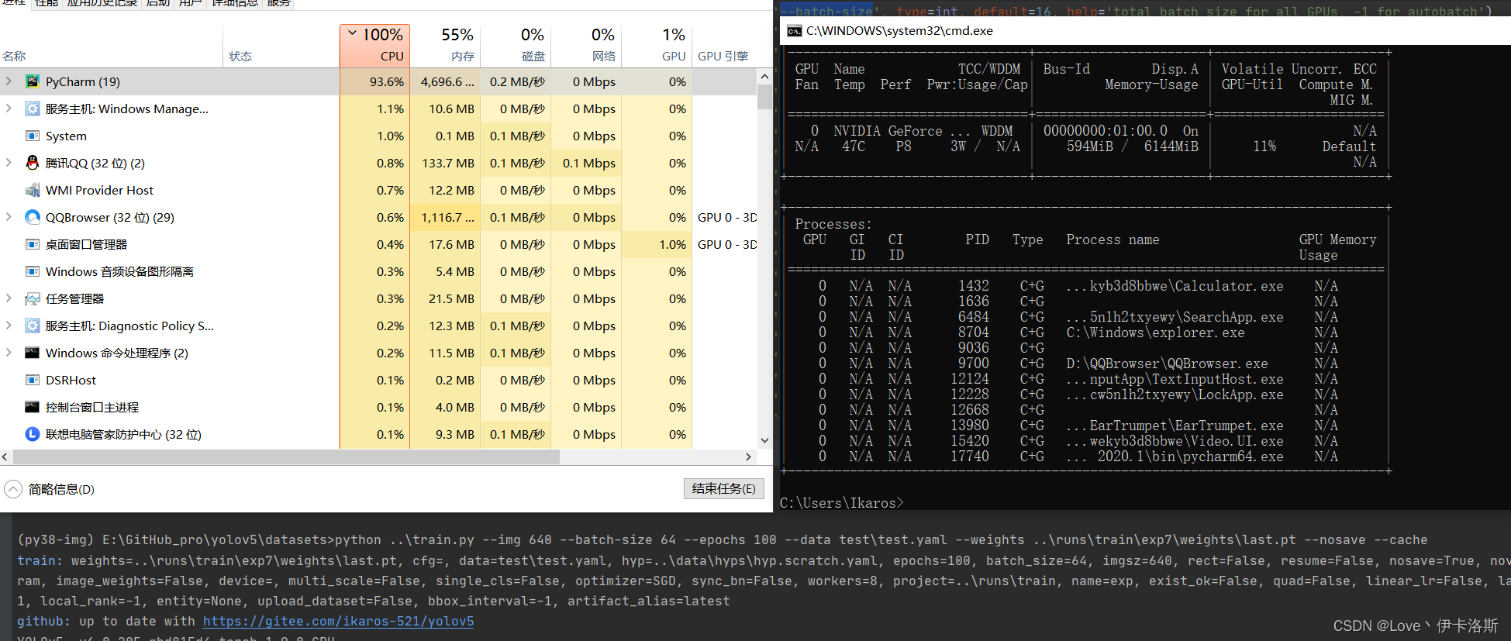This screenshot has width=1511, height=641.
Task: Select the 控制台窗口主进程 row
Action: [x=378, y=407]
